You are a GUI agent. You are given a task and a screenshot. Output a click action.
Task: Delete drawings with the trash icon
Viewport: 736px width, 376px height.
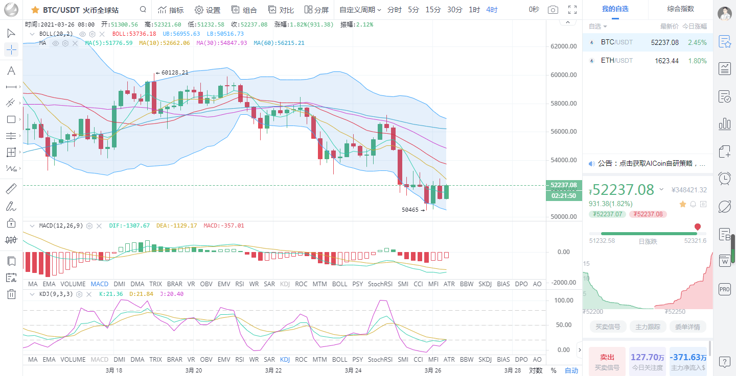(x=11, y=294)
